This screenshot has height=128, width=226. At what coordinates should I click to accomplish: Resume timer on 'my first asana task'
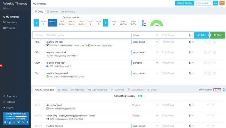tap(205, 52)
